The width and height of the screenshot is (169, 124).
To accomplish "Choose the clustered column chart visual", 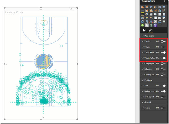I will [155, 7].
